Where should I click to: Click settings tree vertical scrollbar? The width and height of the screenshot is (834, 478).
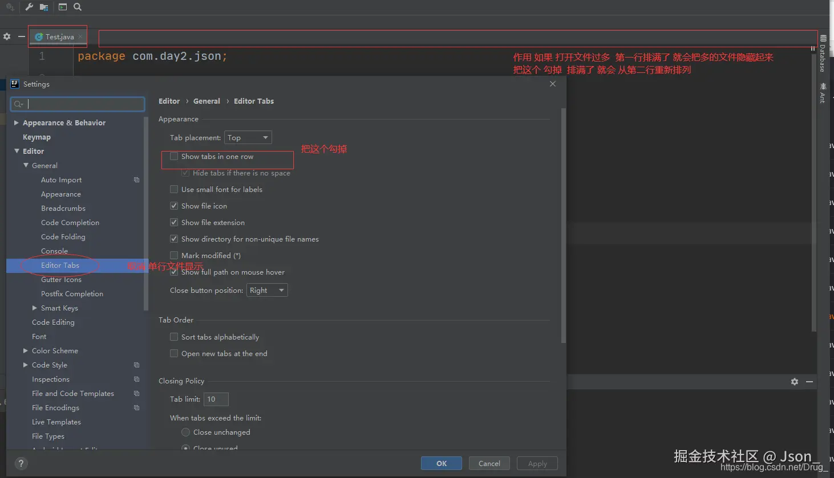point(146,214)
